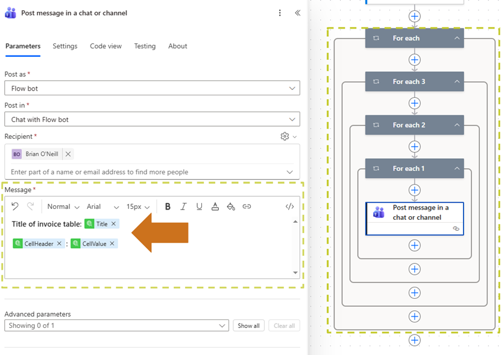
Task: Click the Show all advanced parameters button
Action: click(x=248, y=325)
